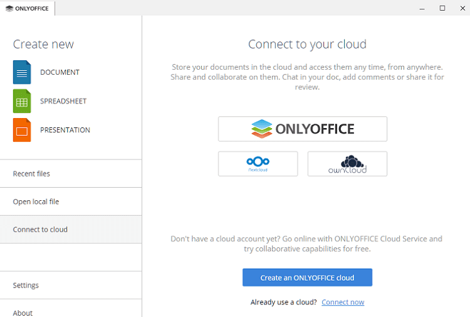The height and width of the screenshot is (317, 470).
Task: Select the PRESENTATION label under Create new
Action: [65, 130]
